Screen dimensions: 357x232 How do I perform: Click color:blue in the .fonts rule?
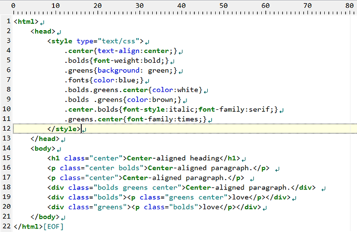[115, 80]
